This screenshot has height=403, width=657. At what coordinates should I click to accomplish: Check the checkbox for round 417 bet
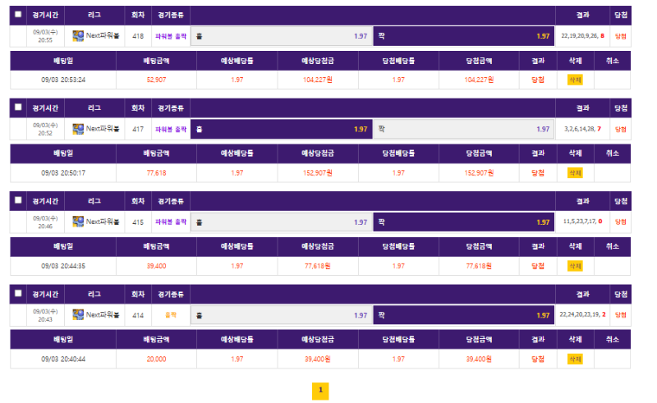(x=18, y=108)
